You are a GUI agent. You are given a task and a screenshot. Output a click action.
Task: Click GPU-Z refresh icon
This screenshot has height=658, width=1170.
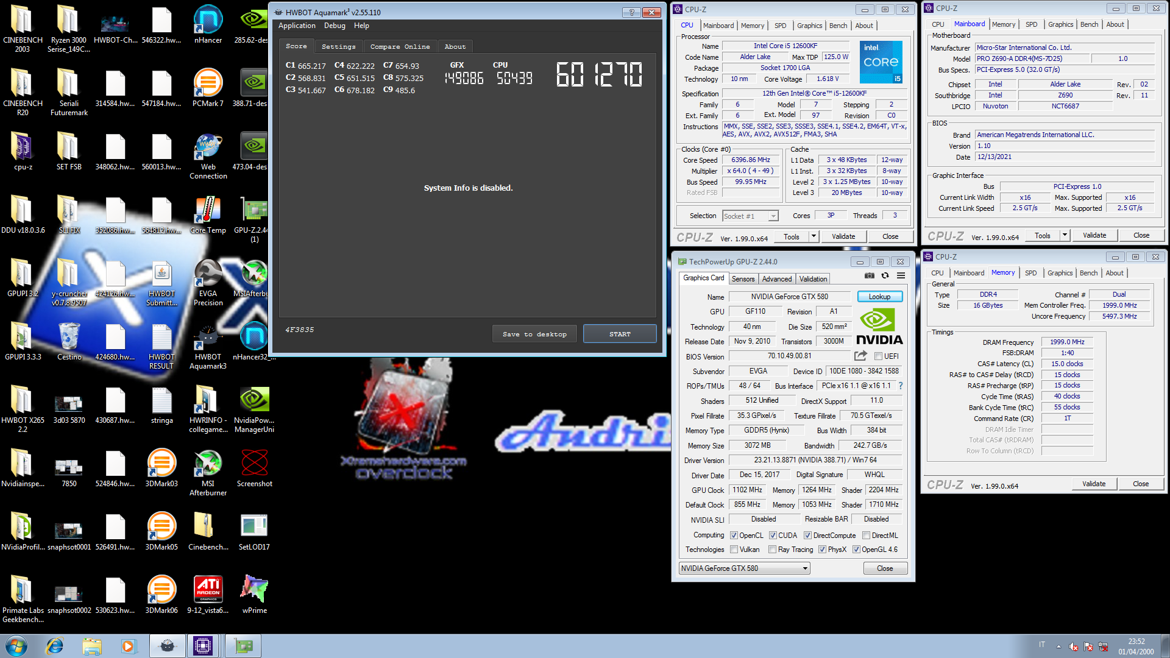[885, 276]
